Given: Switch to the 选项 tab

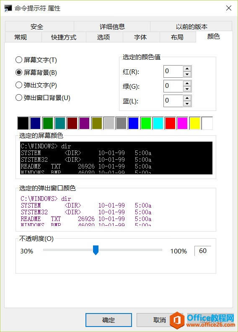Looking at the screenshot, I should [104, 37].
